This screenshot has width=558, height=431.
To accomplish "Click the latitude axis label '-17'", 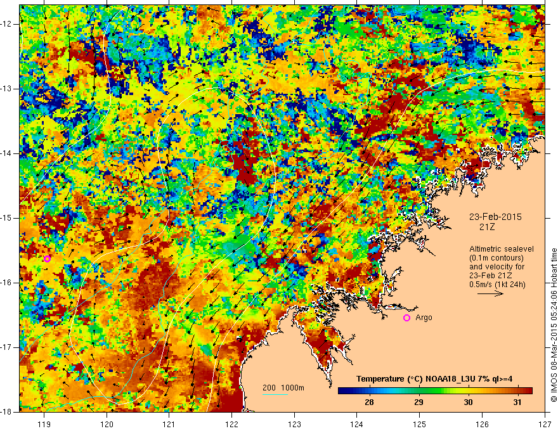I will click(6, 347).
